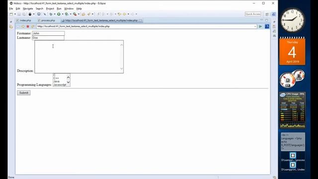Click the blue browser icon right of Go arrow

point(267,26)
